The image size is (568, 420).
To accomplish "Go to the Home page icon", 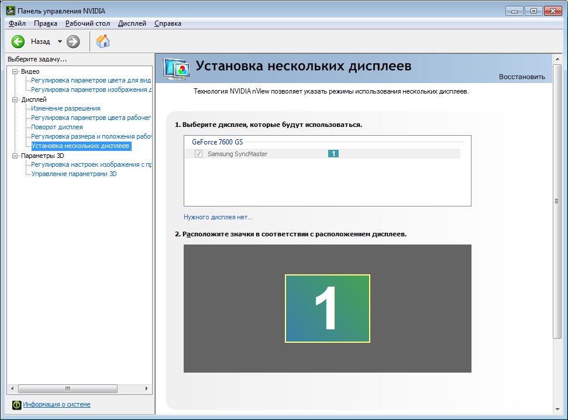I will pyautogui.click(x=103, y=42).
